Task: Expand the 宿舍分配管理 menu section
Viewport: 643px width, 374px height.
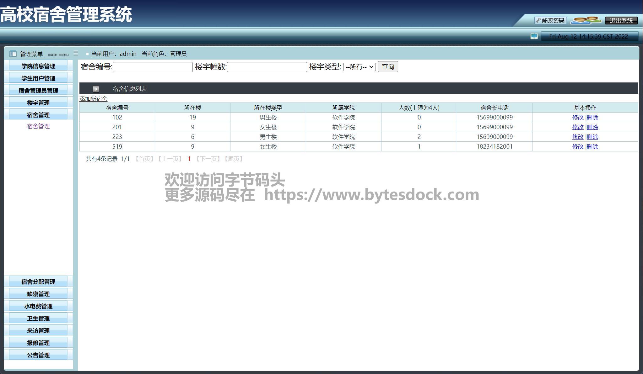Action: (x=38, y=282)
